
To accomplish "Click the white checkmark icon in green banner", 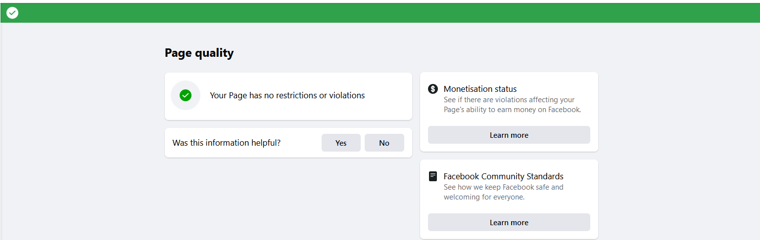I will (x=12, y=13).
